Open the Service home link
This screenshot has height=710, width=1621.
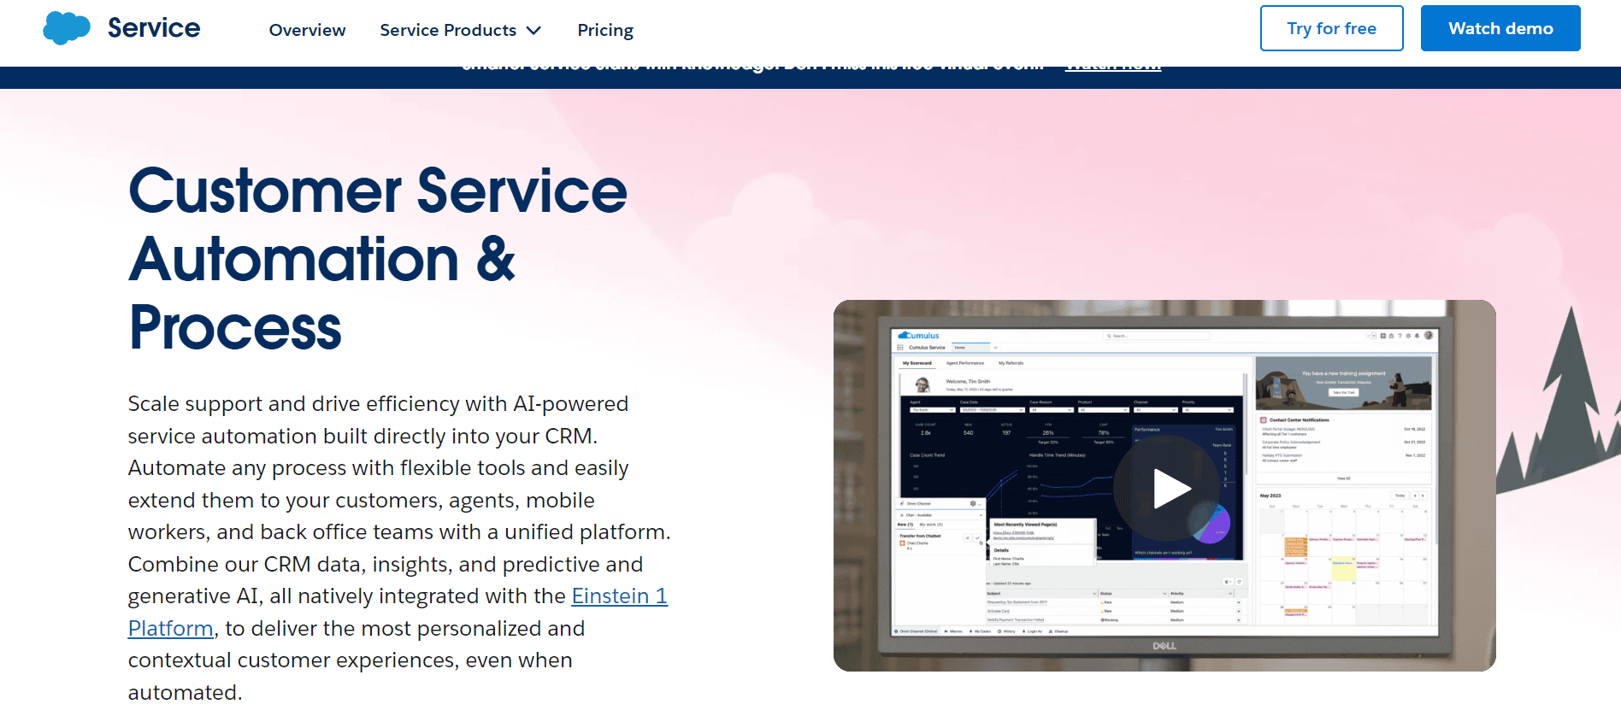pos(154,28)
